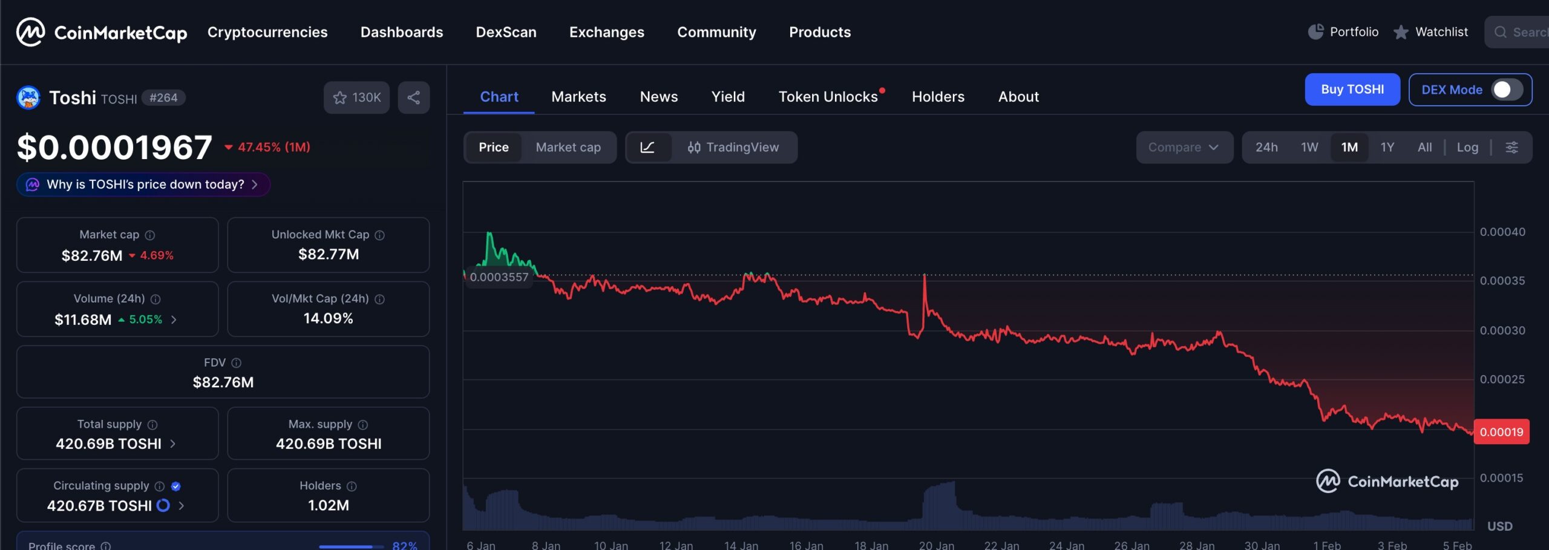Open the Exchanges menu
Viewport: 1549px width, 550px height.
point(607,32)
